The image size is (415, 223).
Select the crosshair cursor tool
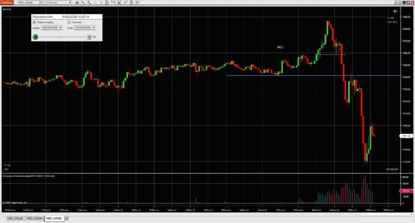pyautogui.click(x=101, y=2)
